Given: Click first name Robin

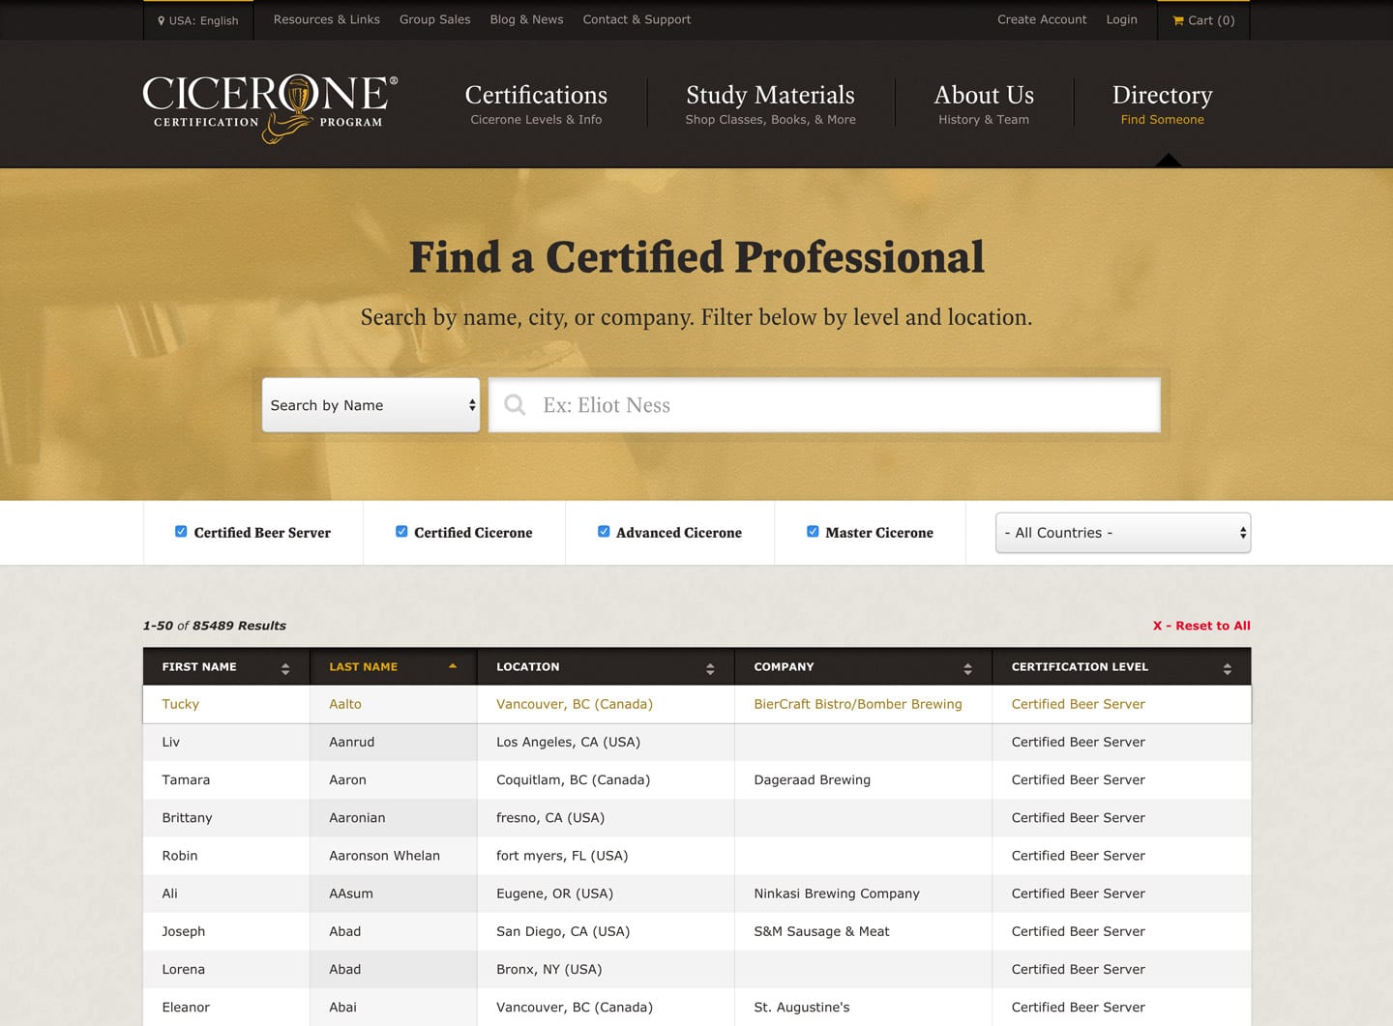Looking at the screenshot, I should (179, 856).
